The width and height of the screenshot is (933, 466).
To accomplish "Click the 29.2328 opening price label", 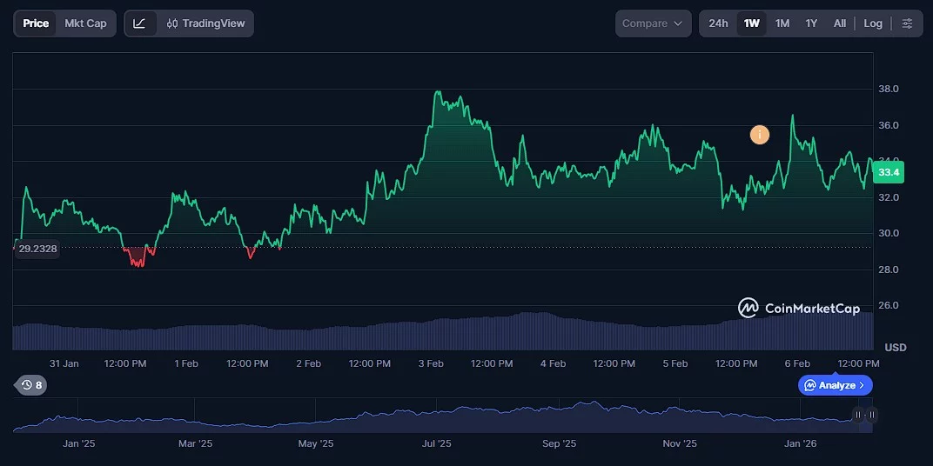I will coord(37,249).
